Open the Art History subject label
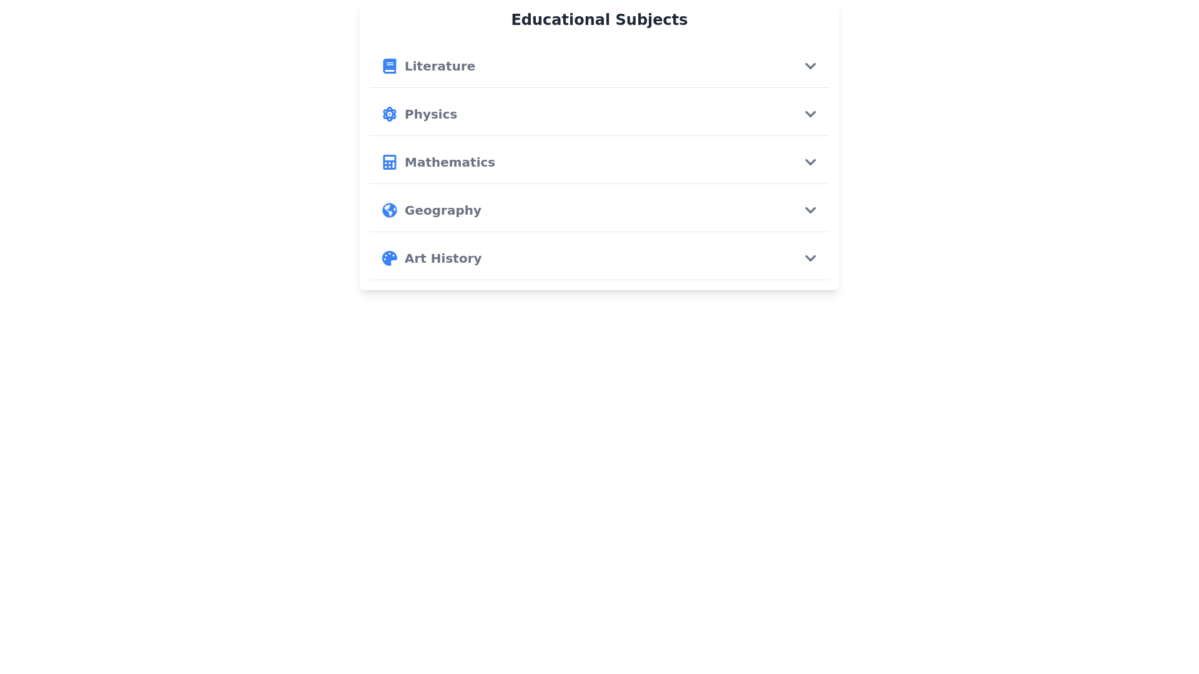This screenshot has width=1199, height=674. coord(442,258)
